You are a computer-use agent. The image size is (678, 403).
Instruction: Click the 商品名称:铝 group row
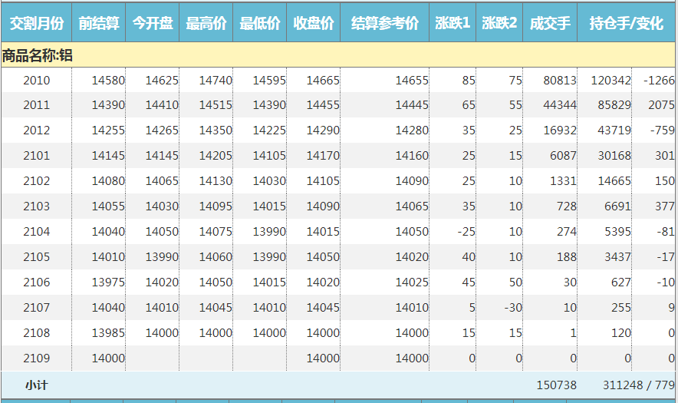(x=38, y=55)
